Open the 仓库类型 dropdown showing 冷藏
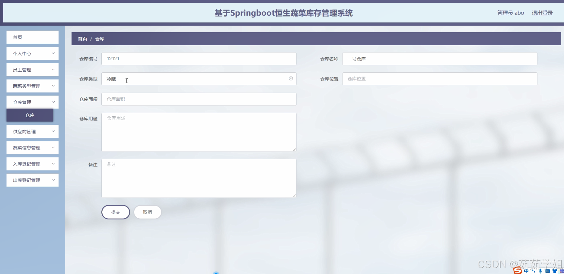564x274 pixels. 199,79
